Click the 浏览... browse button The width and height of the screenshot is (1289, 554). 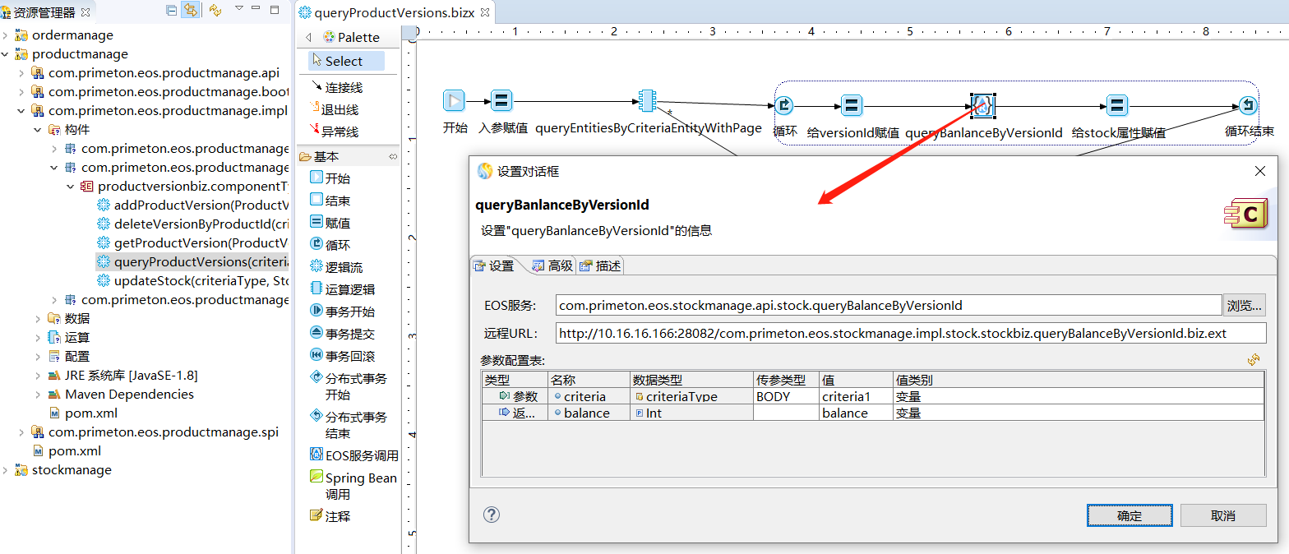coord(1243,306)
